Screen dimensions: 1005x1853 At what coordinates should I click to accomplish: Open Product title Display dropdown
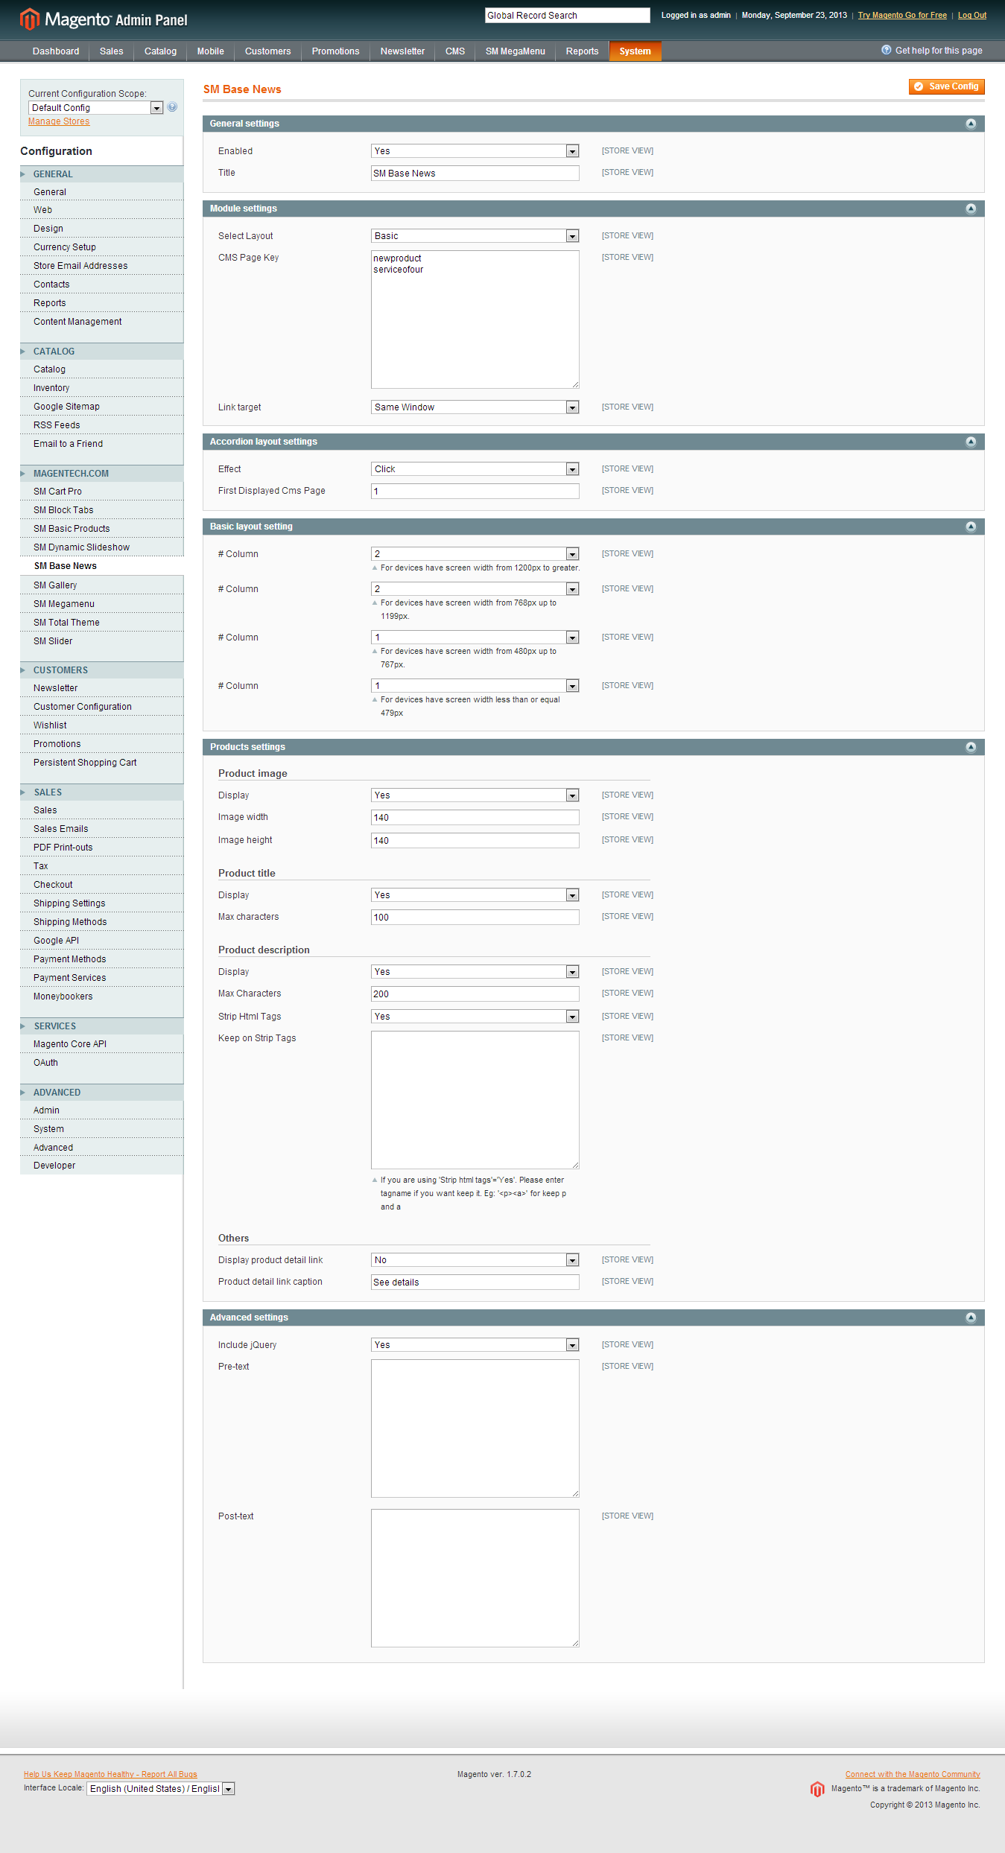475,895
